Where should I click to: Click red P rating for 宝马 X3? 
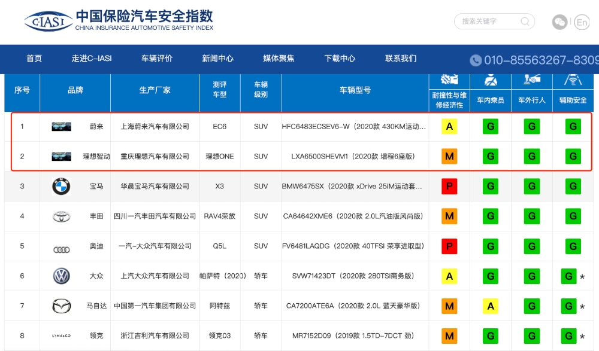tap(449, 186)
